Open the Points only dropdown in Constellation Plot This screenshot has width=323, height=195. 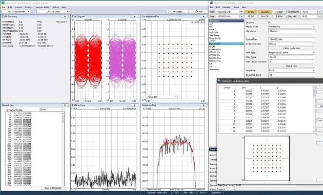click(162, 97)
